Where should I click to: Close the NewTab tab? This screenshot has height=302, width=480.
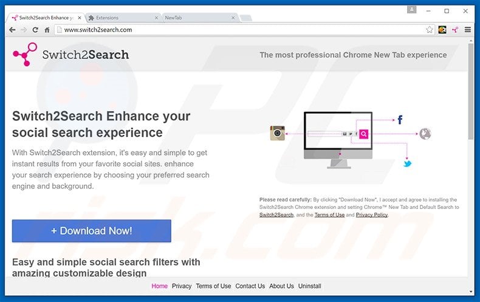pyautogui.click(x=233, y=18)
